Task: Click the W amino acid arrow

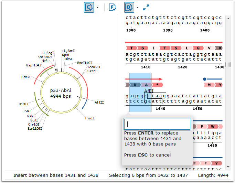Action: [x=213, y=127]
